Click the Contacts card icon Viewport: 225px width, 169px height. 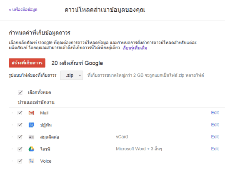31,137
